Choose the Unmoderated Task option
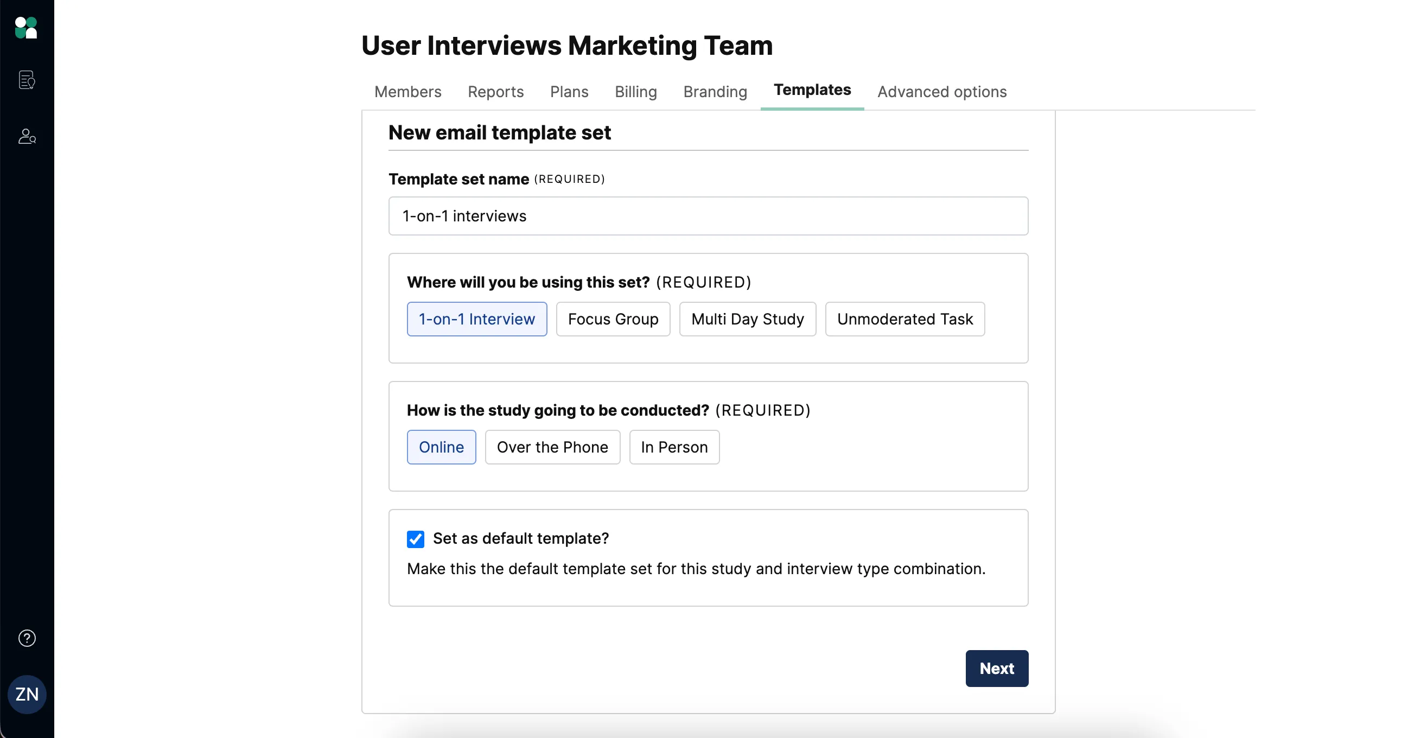The height and width of the screenshot is (738, 1414). click(905, 319)
